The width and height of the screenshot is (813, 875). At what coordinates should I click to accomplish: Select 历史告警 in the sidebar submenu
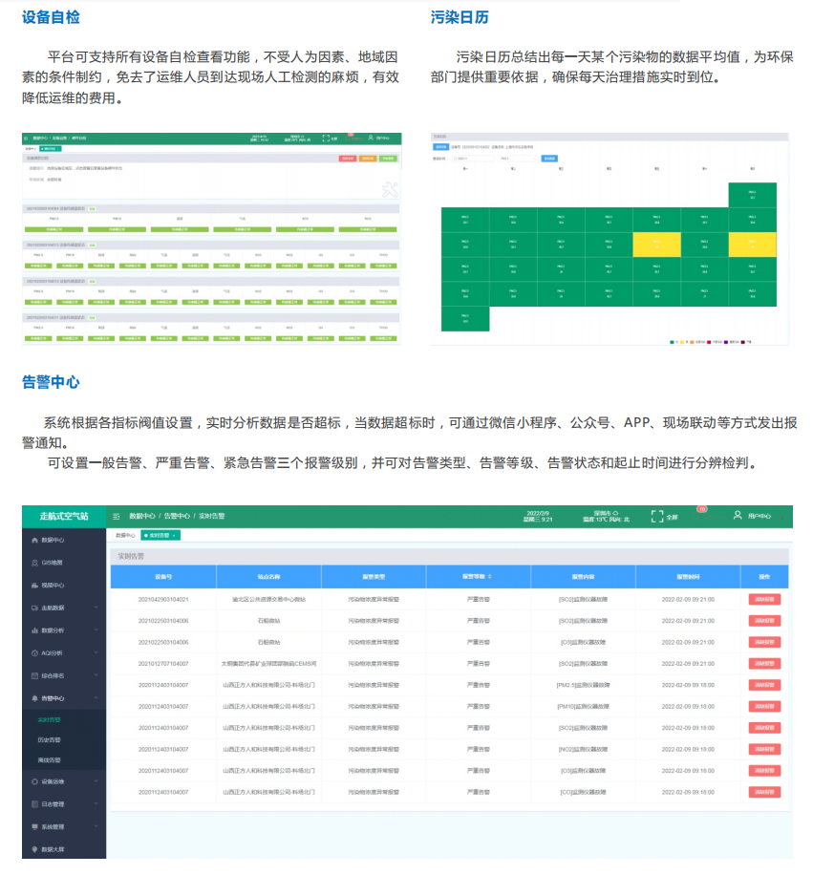point(49,739)
